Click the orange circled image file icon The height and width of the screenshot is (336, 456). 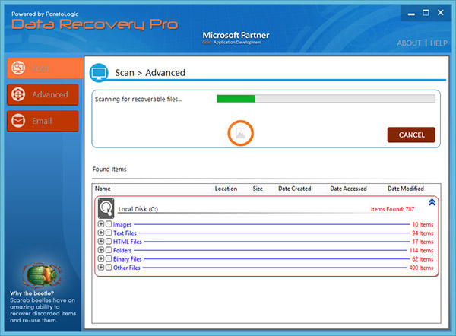point(240,134)
